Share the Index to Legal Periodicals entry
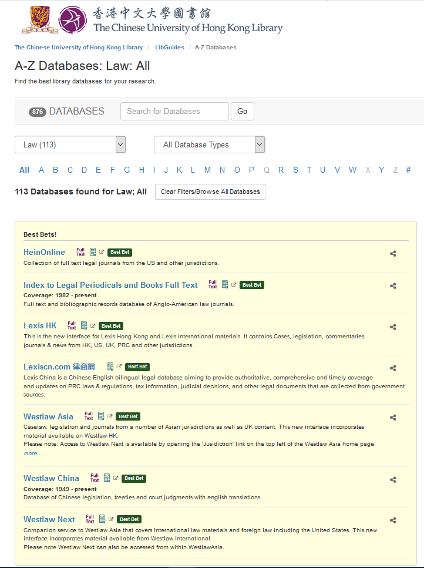 tap(393, 286)
